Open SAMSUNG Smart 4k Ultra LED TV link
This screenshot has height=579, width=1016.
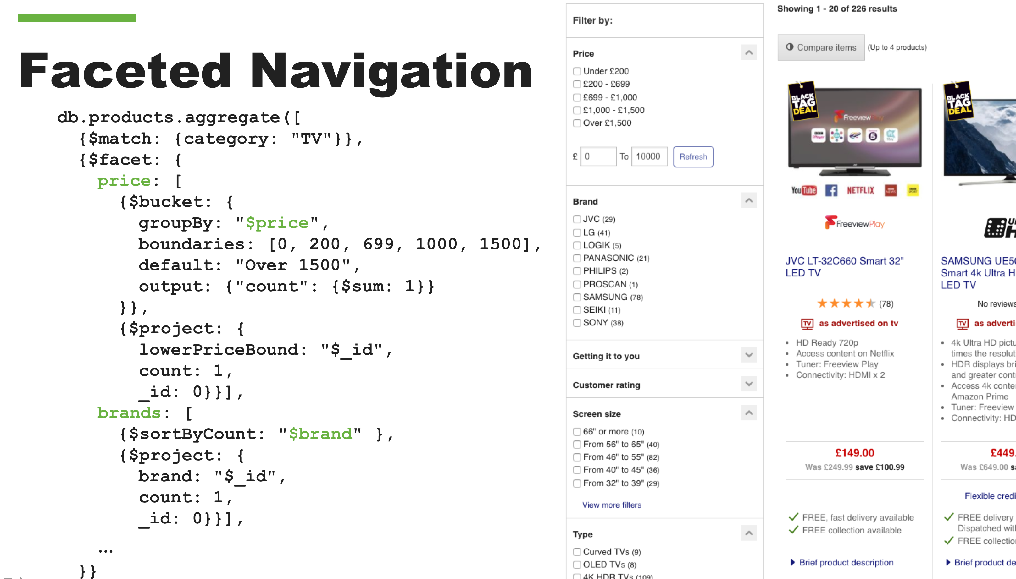click(x=978, y=273)
